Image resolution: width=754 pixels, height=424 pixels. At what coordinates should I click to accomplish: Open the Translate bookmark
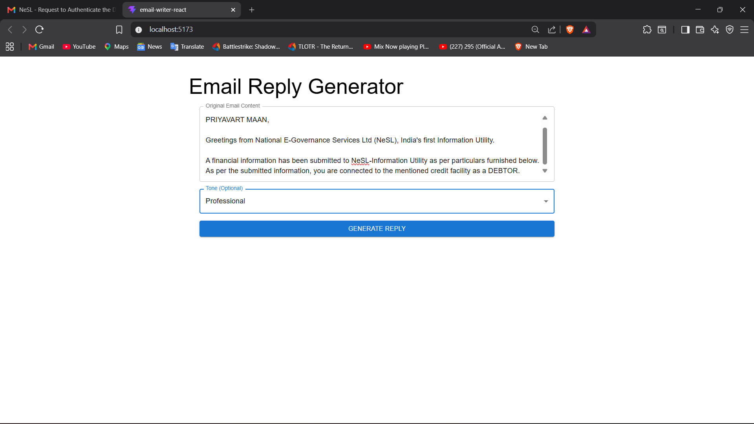pos(187,47)
